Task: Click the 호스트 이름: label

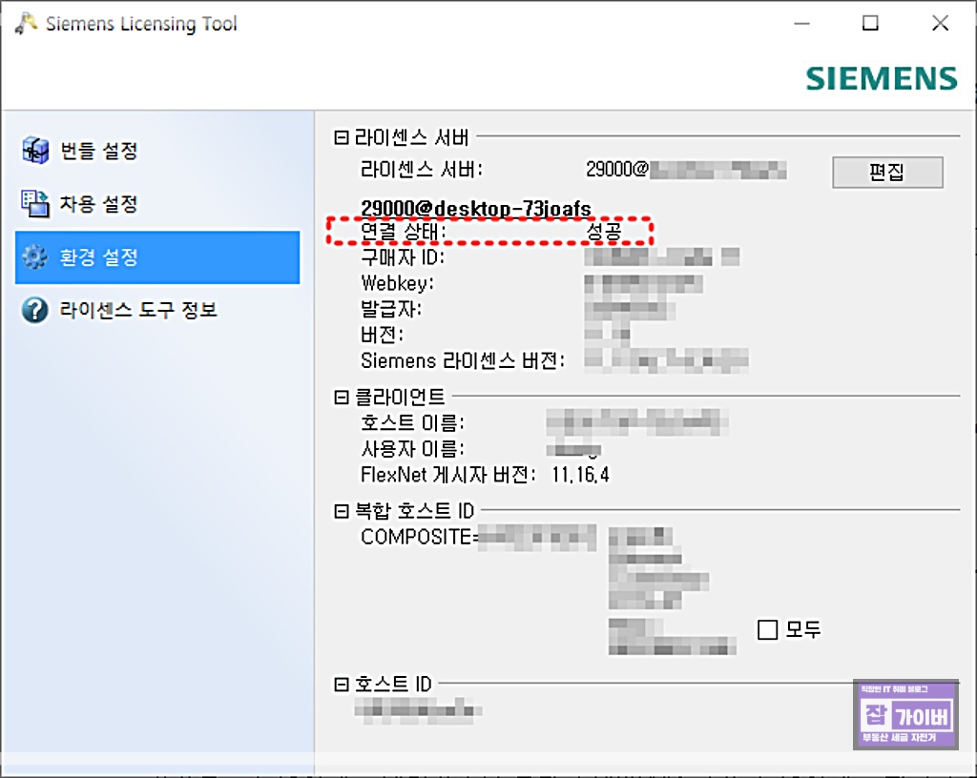Action: (412, 422)
